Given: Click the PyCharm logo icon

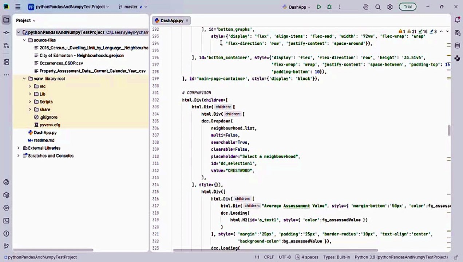Looking at the screenshot, I should 6,7.
